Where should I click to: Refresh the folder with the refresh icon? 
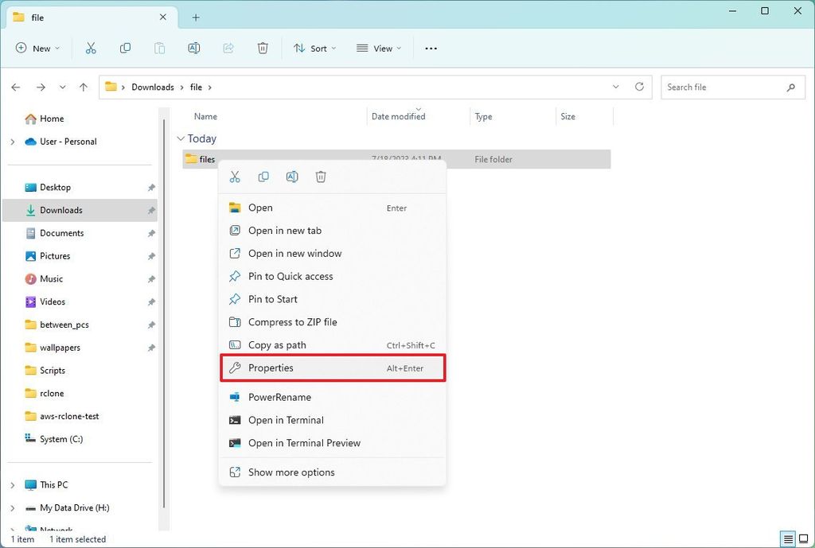pyautogui.click(x=639, y=87)
